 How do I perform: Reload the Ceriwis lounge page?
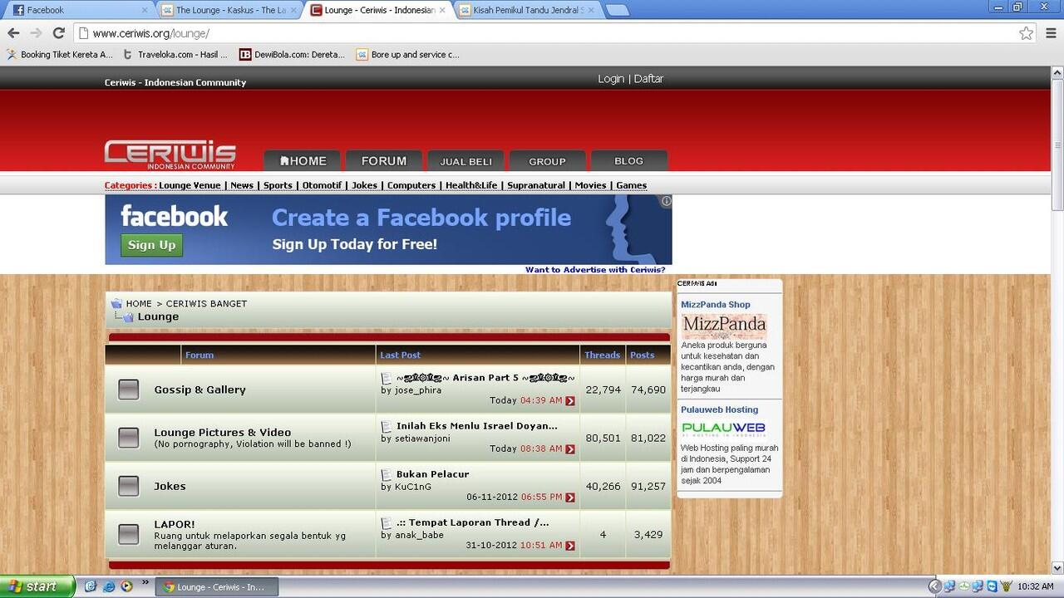58,33
